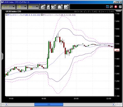The image size is (123, 107).
Task: Open the indicator tool icon
Action: pos(53,7)
